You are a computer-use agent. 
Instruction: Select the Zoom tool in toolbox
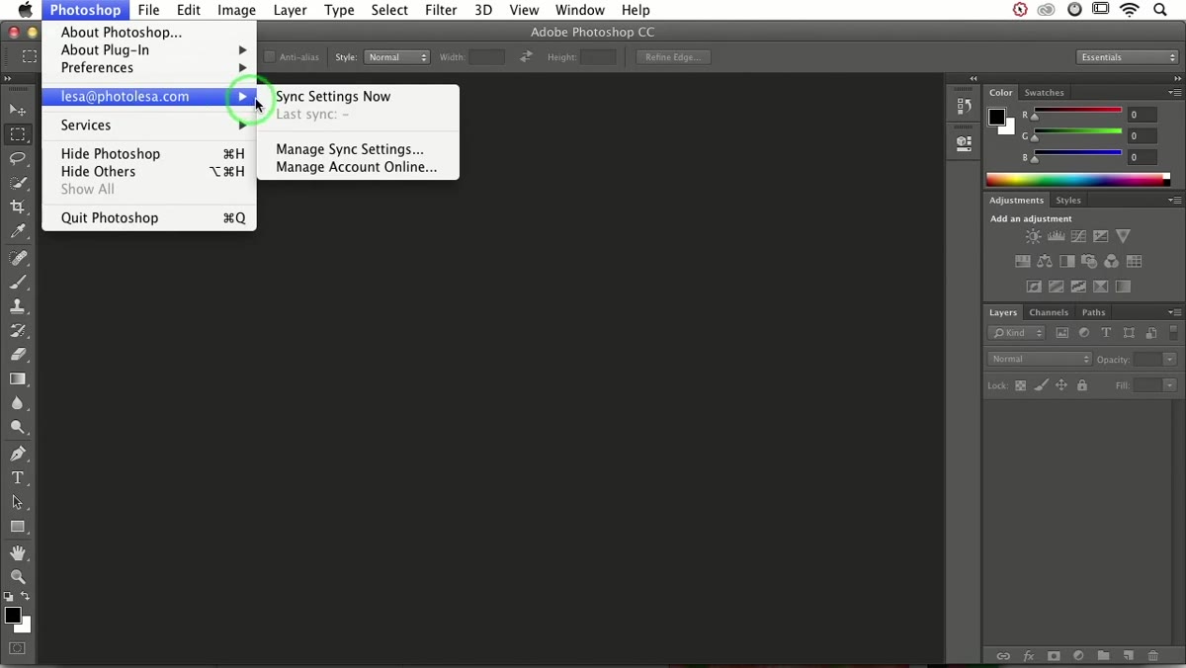pyautogui.click(x=18, y=577)
